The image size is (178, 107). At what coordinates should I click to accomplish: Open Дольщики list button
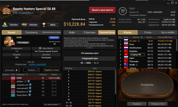(x=12, y=70)
